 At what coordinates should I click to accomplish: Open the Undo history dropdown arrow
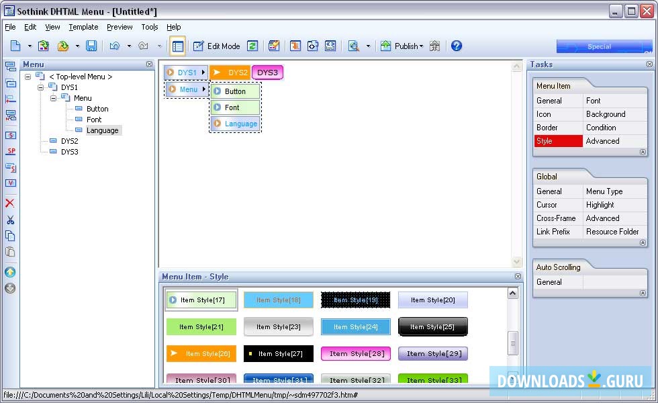coord(129,46)
